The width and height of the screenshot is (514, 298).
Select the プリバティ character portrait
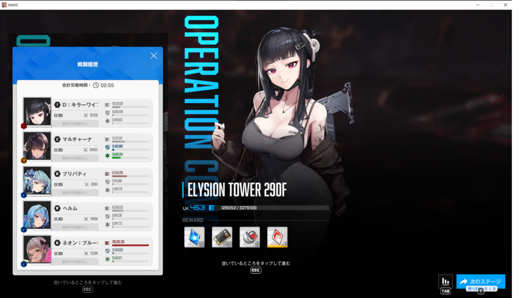point(37,181)
